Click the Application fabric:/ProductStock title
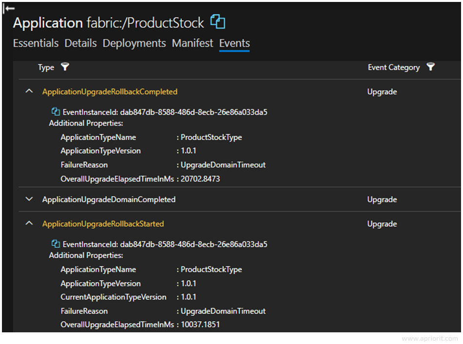The image size is (463, 344). pos(108,23)
